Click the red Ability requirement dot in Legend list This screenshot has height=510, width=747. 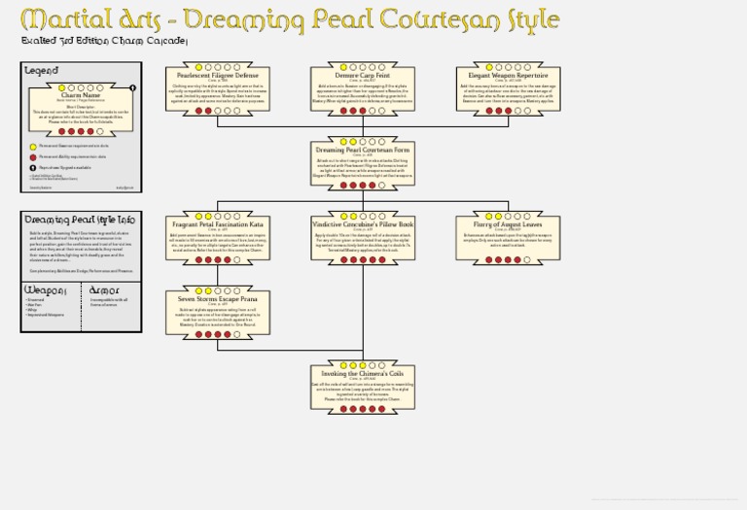click(x=33, y=157)
